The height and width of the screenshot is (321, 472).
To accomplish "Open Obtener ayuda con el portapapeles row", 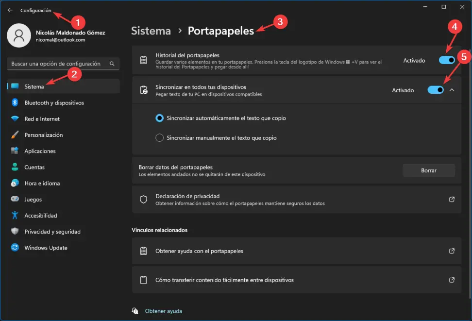I will click(x=297, y=251).
